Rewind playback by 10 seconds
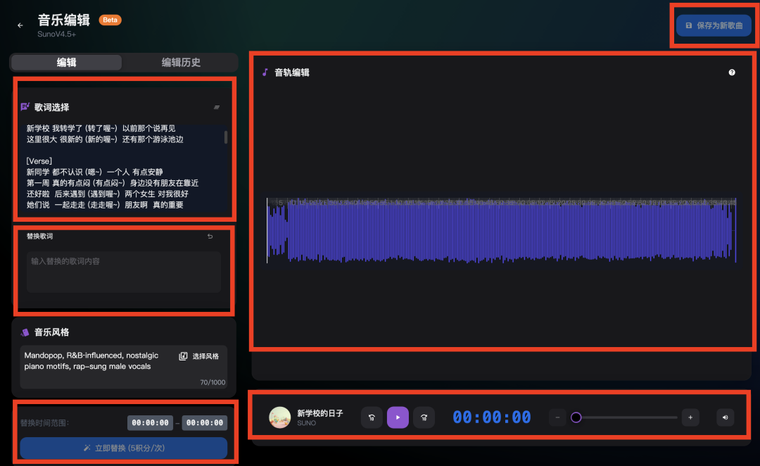The height and width of the screenshot is (466, 760). [x=372, y=417]
